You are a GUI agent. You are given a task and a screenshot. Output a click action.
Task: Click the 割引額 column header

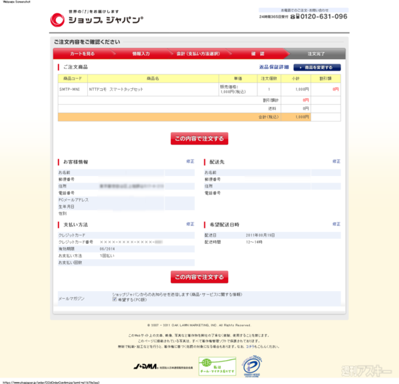coord(325,78)
